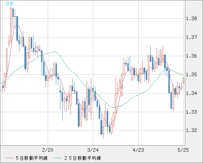Click the 3/24 date axis label

93,150
